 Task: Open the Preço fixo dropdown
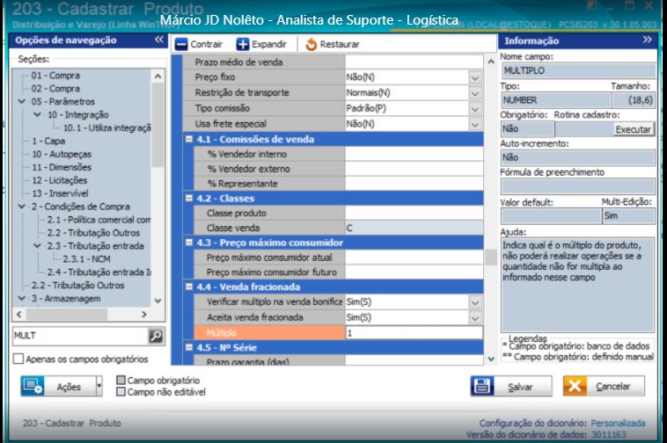pos(475,77)
